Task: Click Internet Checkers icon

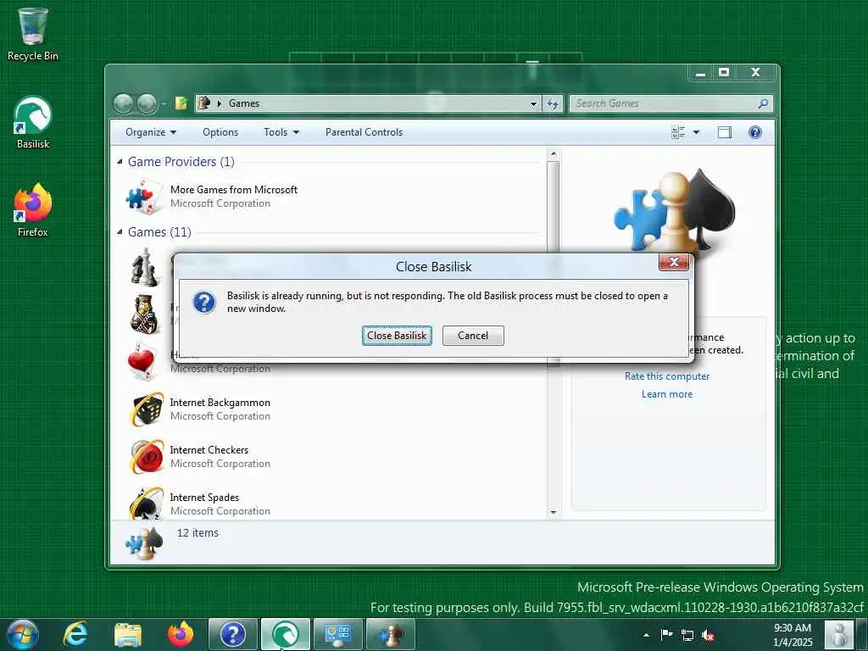Action: point(146,457)
